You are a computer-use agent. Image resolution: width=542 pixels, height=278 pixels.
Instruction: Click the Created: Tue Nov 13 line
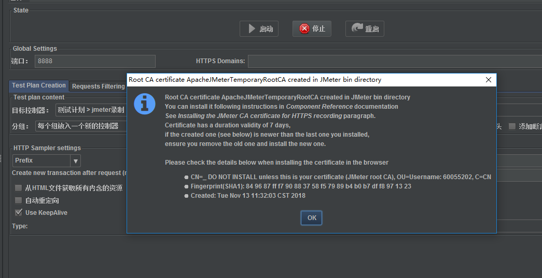(x=248, y=196)
